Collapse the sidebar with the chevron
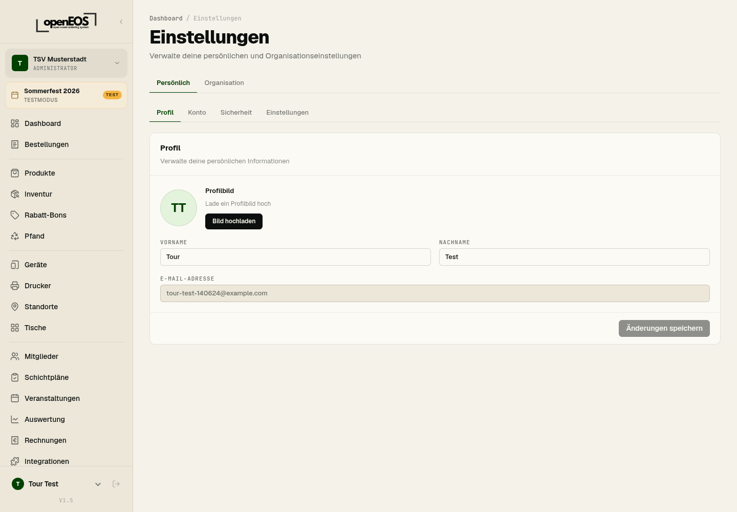The image size is (737, 512). pos(121,22)
